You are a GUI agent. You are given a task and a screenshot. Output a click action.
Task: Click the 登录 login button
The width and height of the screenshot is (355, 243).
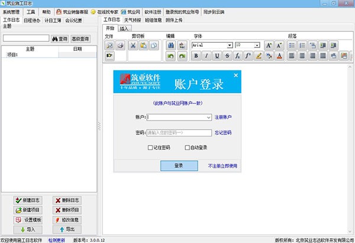pos(179,166)
